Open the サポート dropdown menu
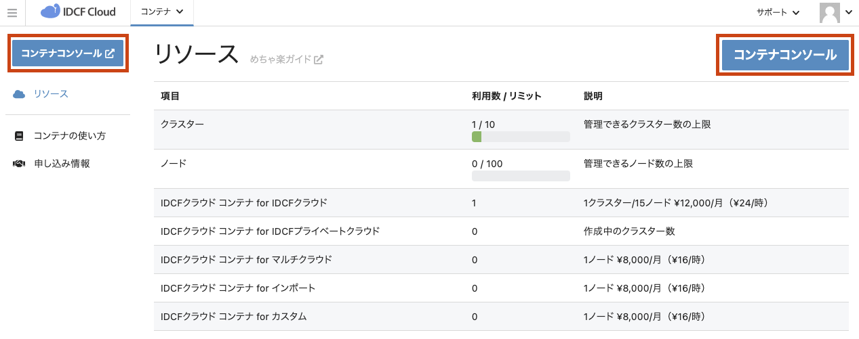Image resolution: width=859 pixels, height=339 pixels. [x=778, y=13]
